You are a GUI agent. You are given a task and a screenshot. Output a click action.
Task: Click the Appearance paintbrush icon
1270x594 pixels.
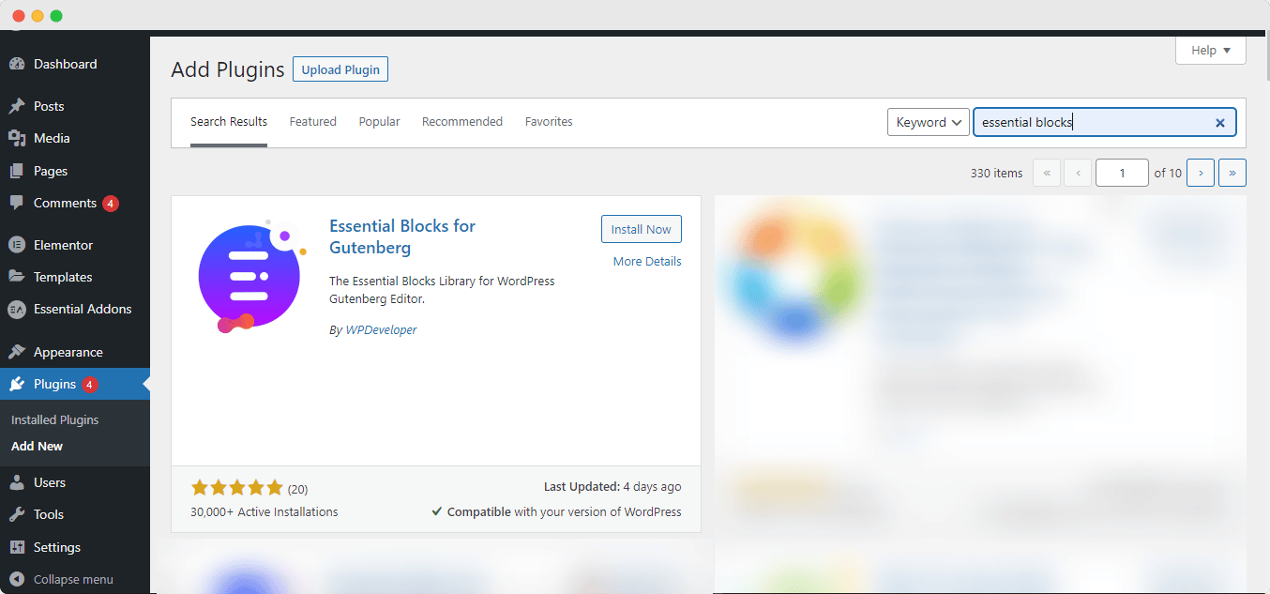17,352
